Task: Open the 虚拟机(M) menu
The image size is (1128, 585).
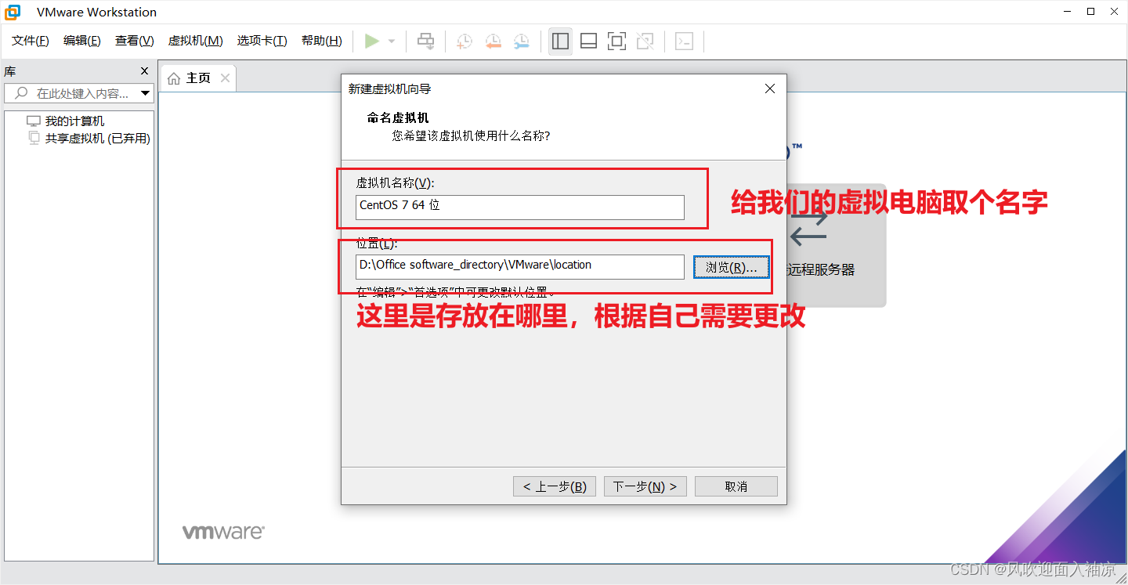Action: coord(196,41)
